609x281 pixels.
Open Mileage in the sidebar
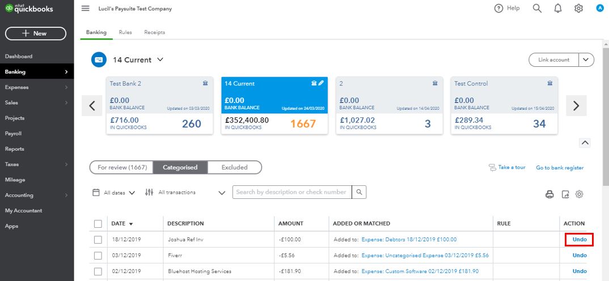click(15, 180)
